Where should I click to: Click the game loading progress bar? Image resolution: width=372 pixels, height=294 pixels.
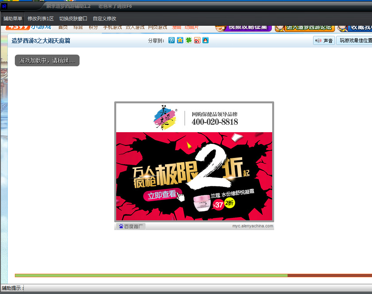click(193, 276)
